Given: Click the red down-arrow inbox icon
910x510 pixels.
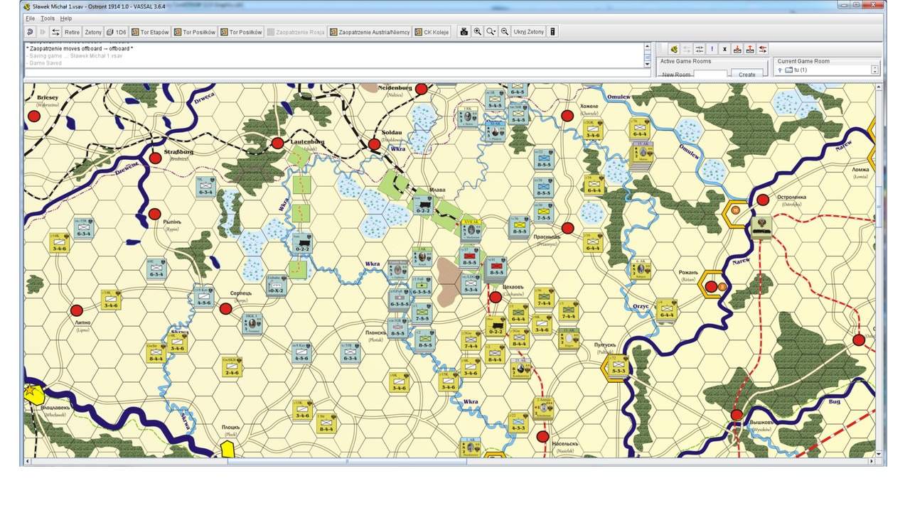Looking at the screenshot, I should [x=737, y=49].
